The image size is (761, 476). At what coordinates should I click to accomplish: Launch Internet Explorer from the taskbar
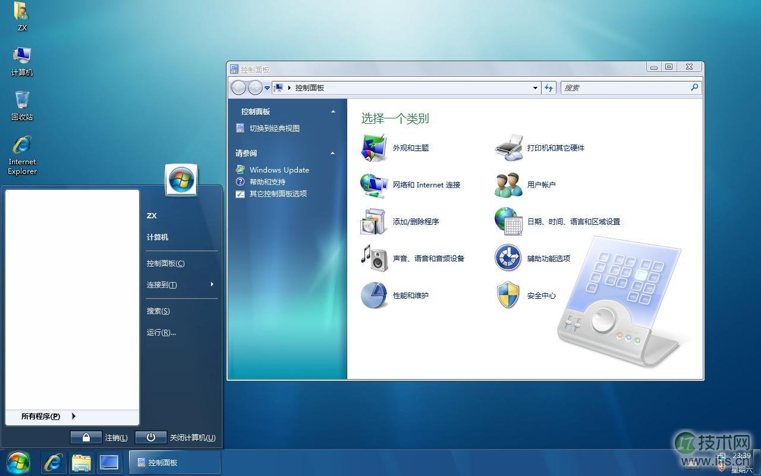(52, 462)
